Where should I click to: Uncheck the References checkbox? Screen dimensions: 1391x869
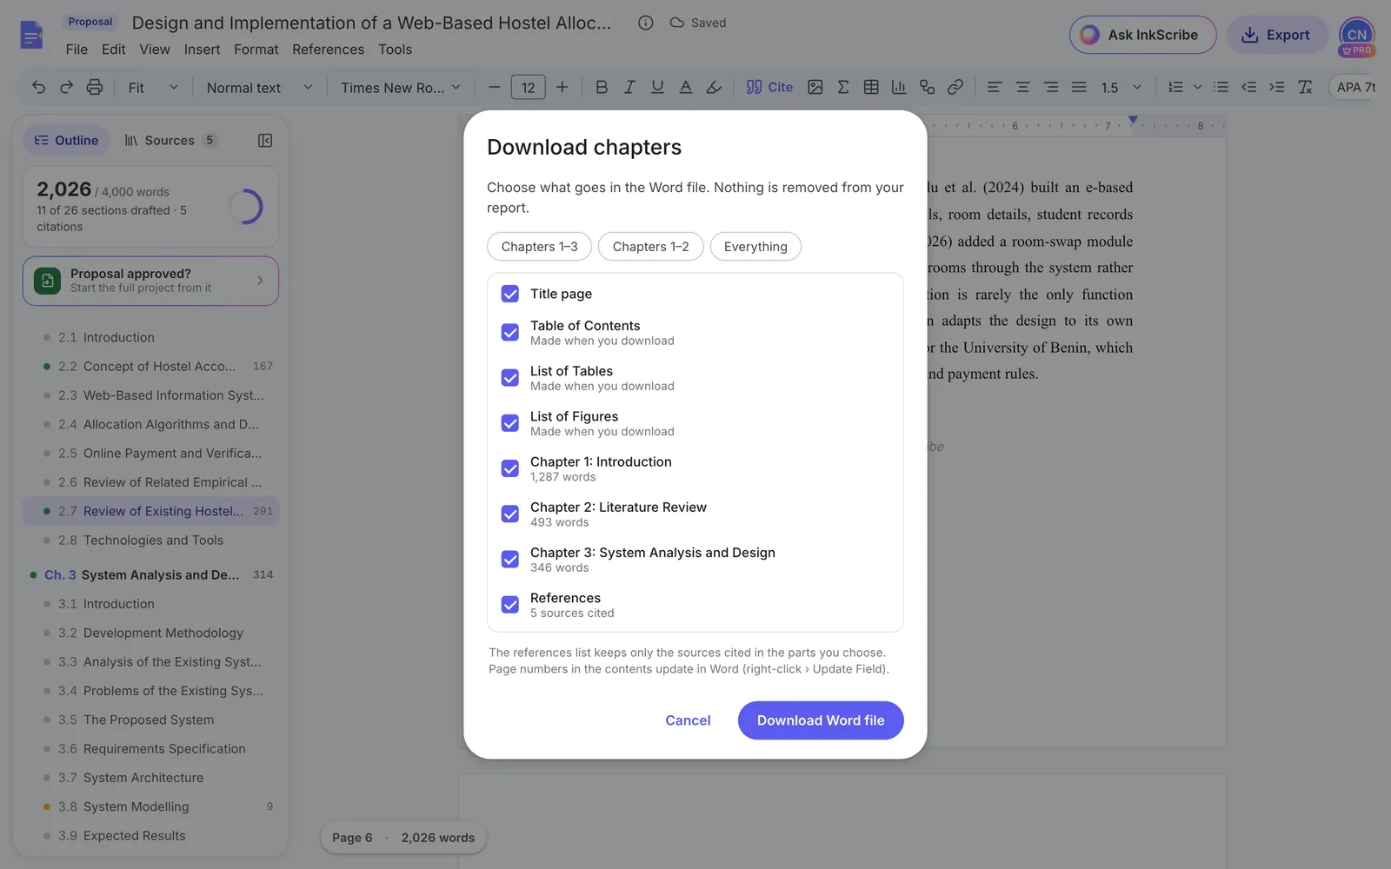(x=510, y=605)
